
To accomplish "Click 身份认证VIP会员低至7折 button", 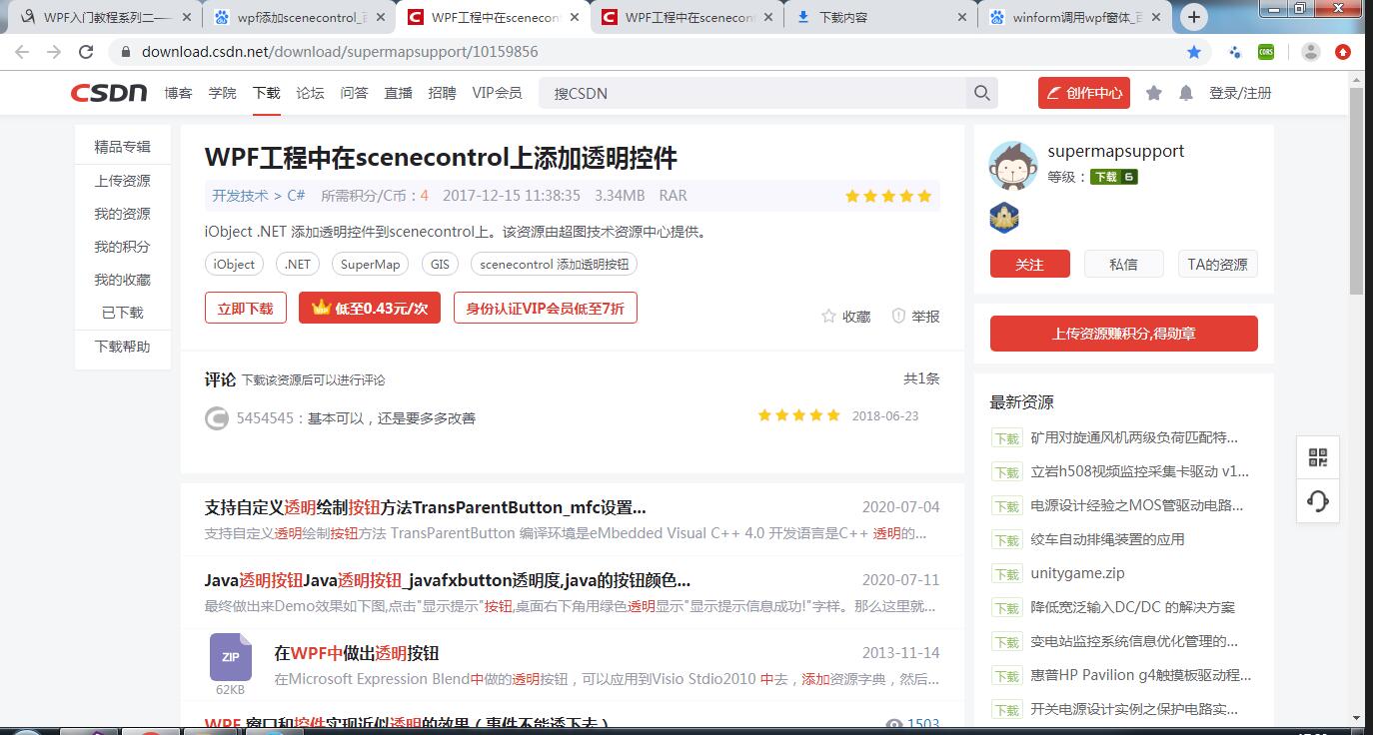I will (x=545, y=308).
